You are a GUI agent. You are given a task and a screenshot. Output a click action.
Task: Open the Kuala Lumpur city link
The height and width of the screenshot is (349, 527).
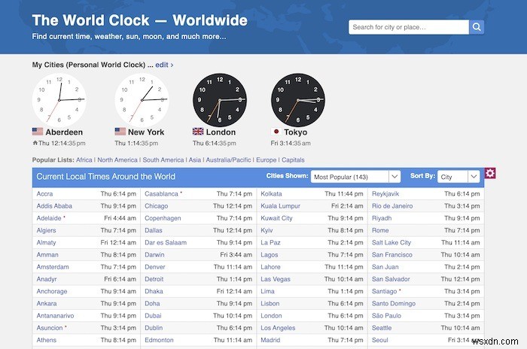point(280,206)
